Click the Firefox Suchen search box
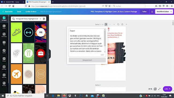The width and height of the screenshot is (174, 98). click(129, 6)
